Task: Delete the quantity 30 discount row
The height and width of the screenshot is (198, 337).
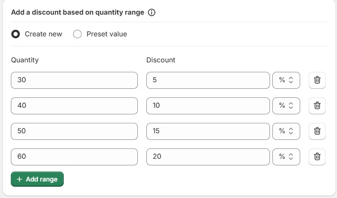Action: pos(317,80)
